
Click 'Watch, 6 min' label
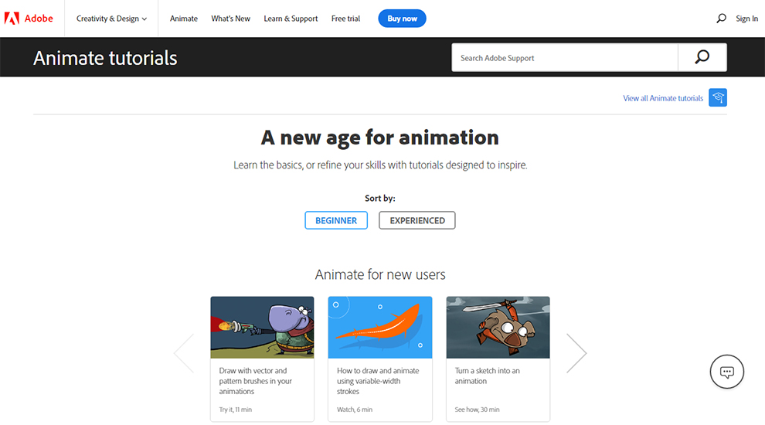tap(354, 410)
